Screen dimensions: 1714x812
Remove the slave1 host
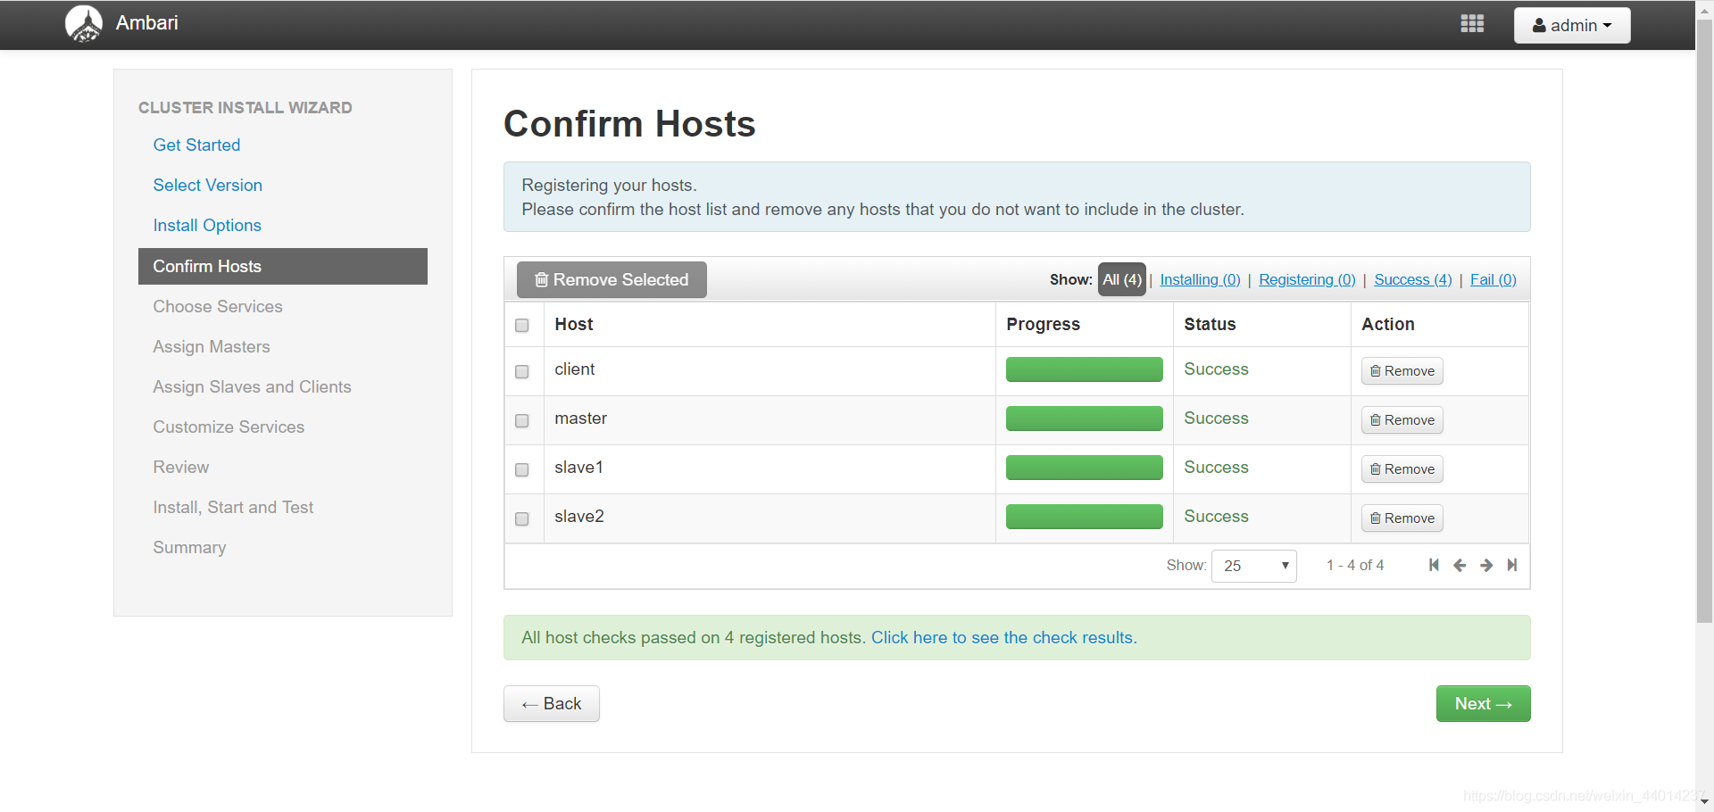[1402, 469]
